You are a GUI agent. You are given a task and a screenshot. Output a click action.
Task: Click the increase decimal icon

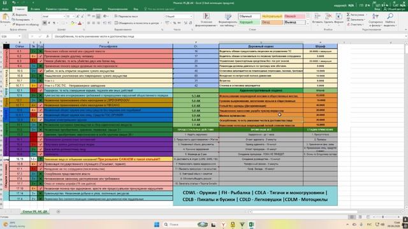point(186,23)
